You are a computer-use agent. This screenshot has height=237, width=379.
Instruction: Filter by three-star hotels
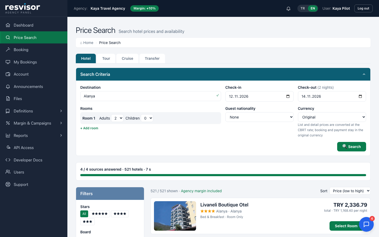[x=87, y=222]
